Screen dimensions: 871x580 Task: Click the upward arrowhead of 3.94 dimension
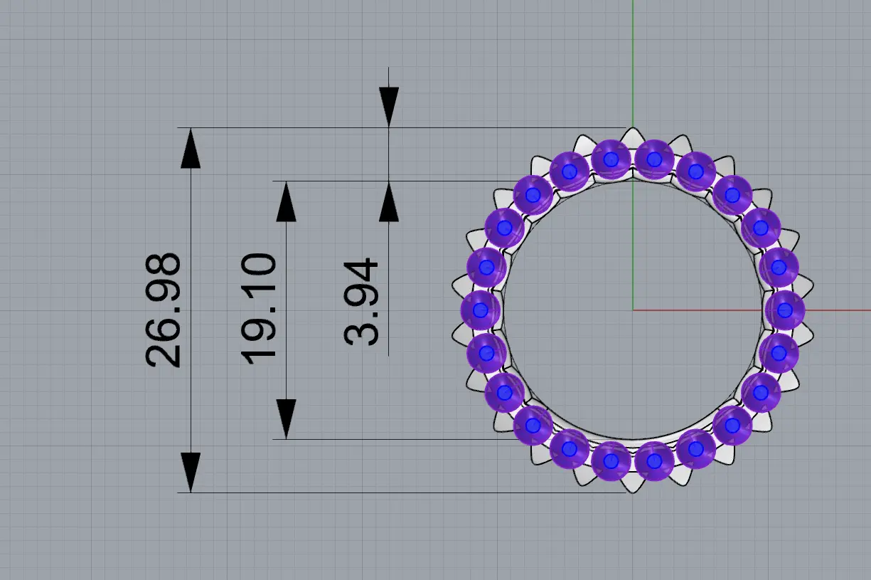coord(389,202)
